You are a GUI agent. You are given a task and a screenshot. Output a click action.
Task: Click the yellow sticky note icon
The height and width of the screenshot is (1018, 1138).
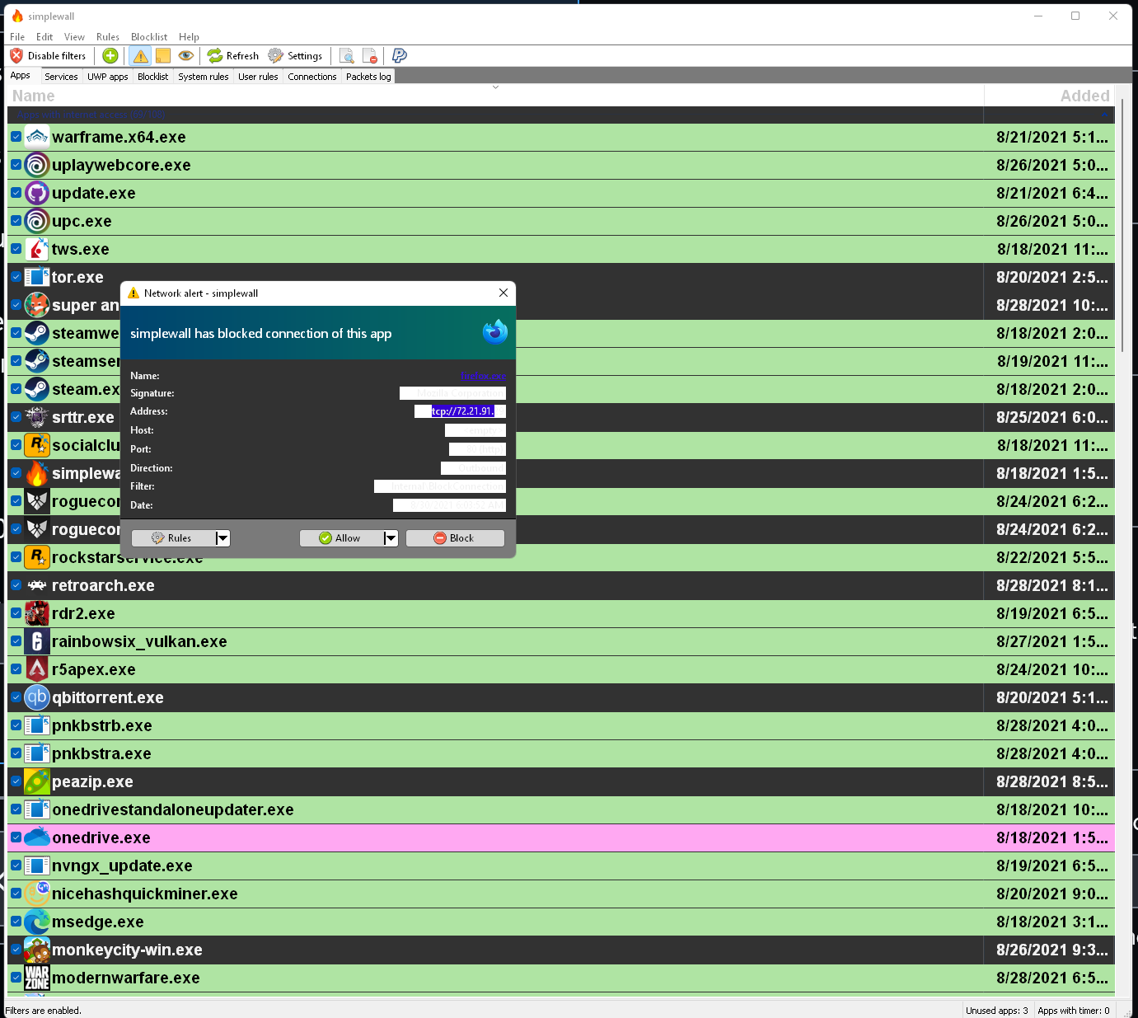point(162,55)
